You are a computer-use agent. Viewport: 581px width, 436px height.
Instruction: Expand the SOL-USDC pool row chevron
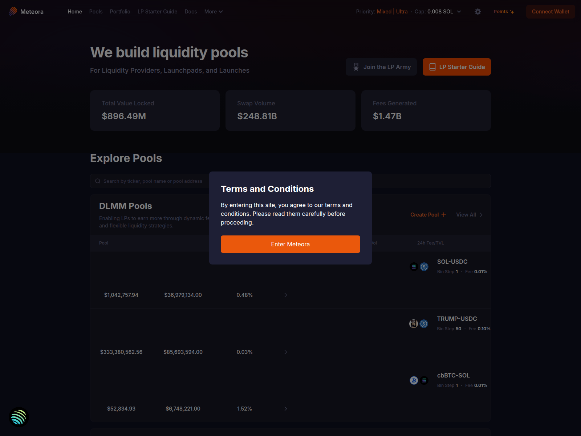(x=286, y=295)
